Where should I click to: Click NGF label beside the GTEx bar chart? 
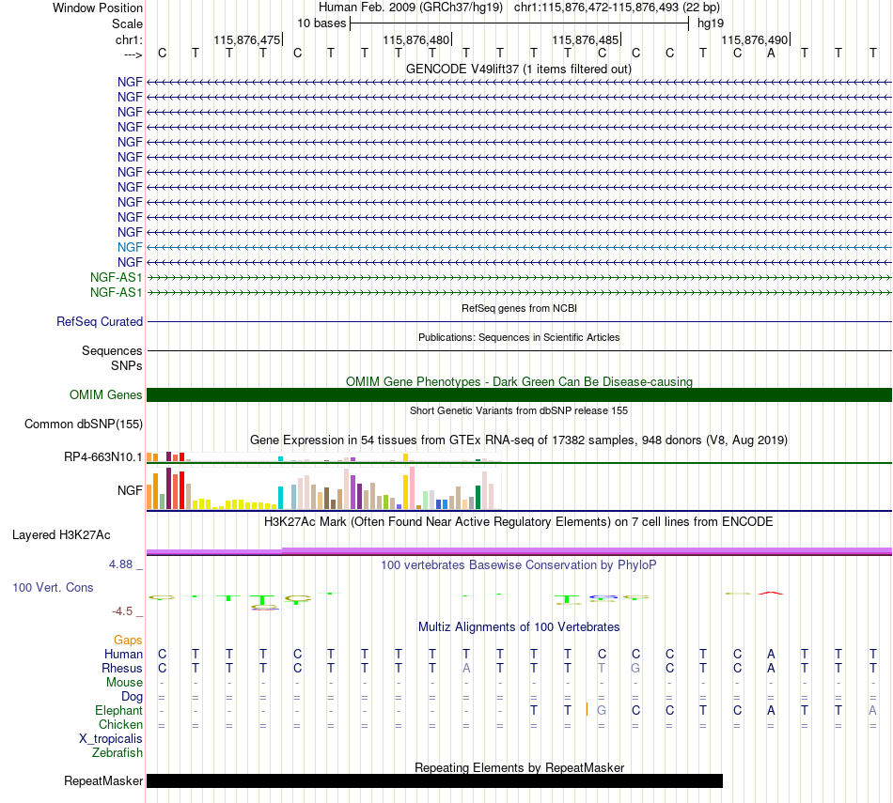130,490
